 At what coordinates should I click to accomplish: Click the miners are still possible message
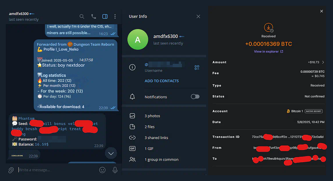[x=68, y=33]
